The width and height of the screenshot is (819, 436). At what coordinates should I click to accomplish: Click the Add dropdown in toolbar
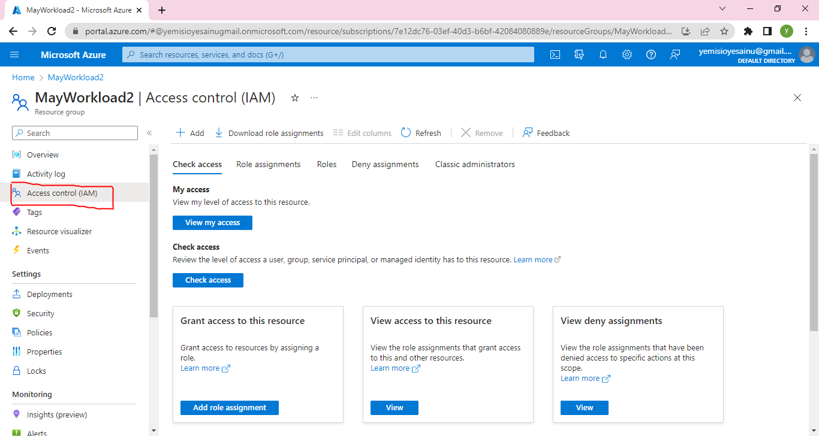pos(189,133)
